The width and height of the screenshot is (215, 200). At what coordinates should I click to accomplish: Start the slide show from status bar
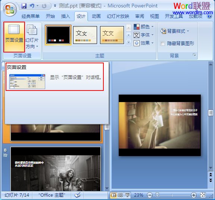pos(127,195)
